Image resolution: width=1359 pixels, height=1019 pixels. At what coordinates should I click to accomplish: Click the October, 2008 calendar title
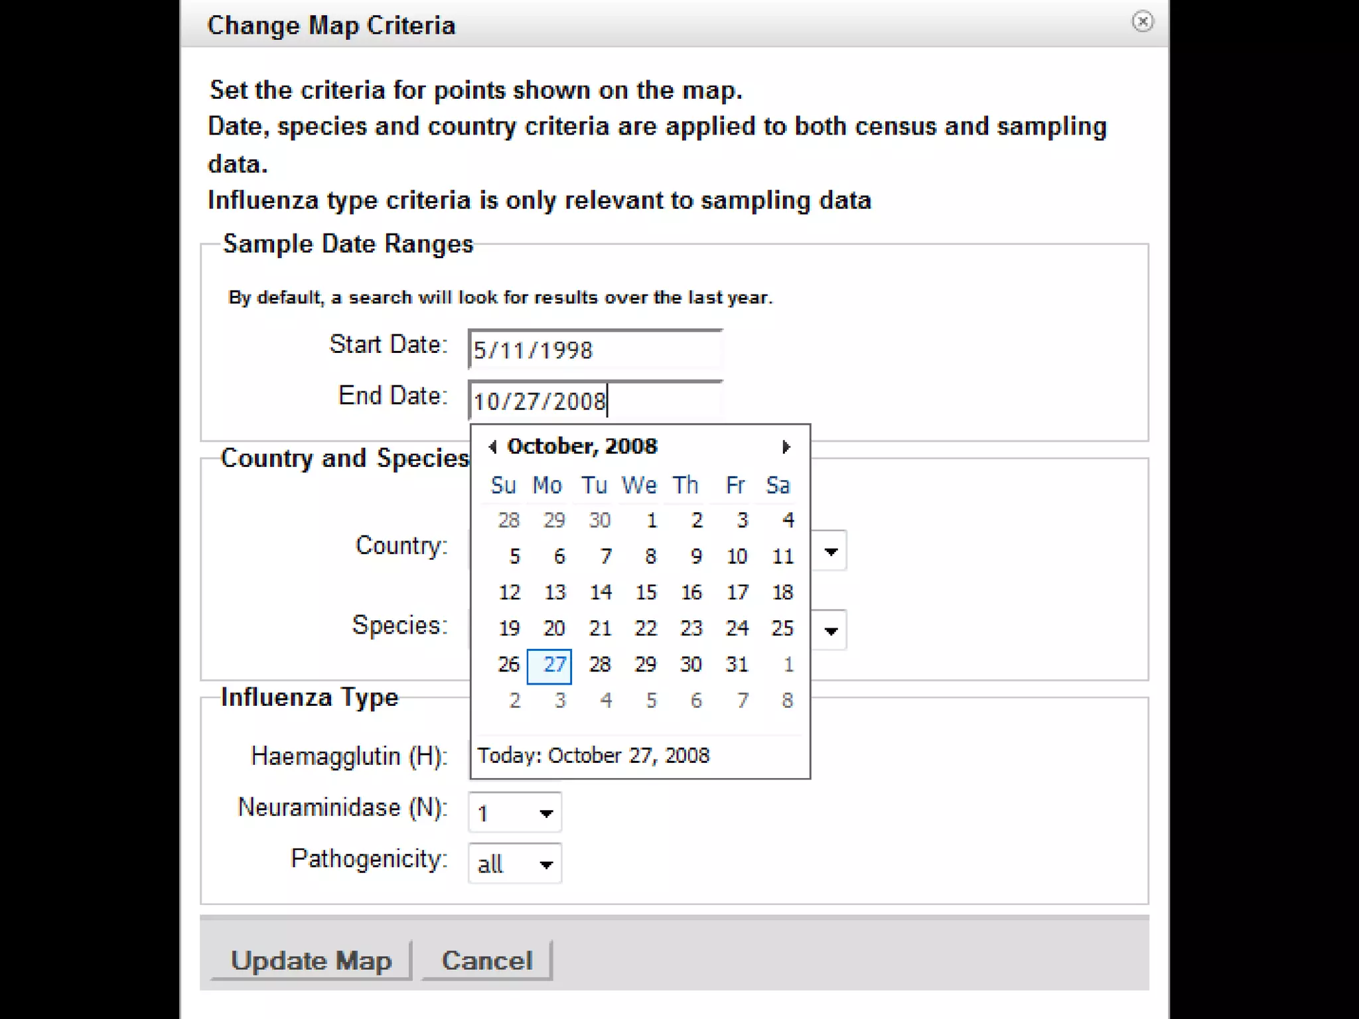point(582,446)
